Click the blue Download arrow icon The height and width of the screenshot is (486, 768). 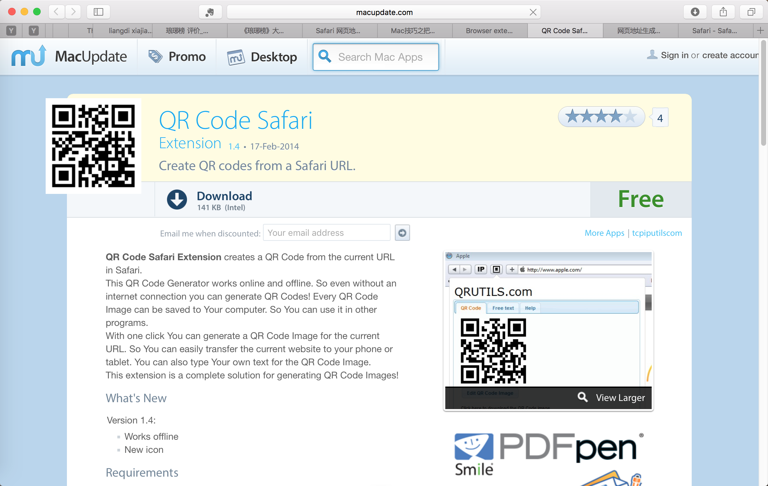(x=177, y=200)
